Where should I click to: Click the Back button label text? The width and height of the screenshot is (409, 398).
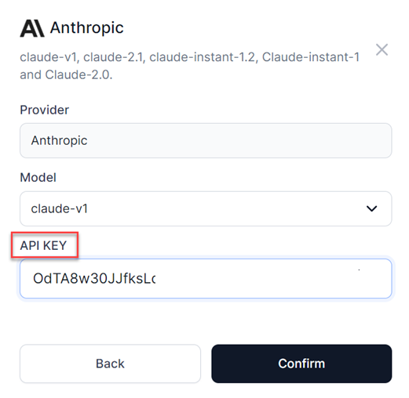(110, 364)
